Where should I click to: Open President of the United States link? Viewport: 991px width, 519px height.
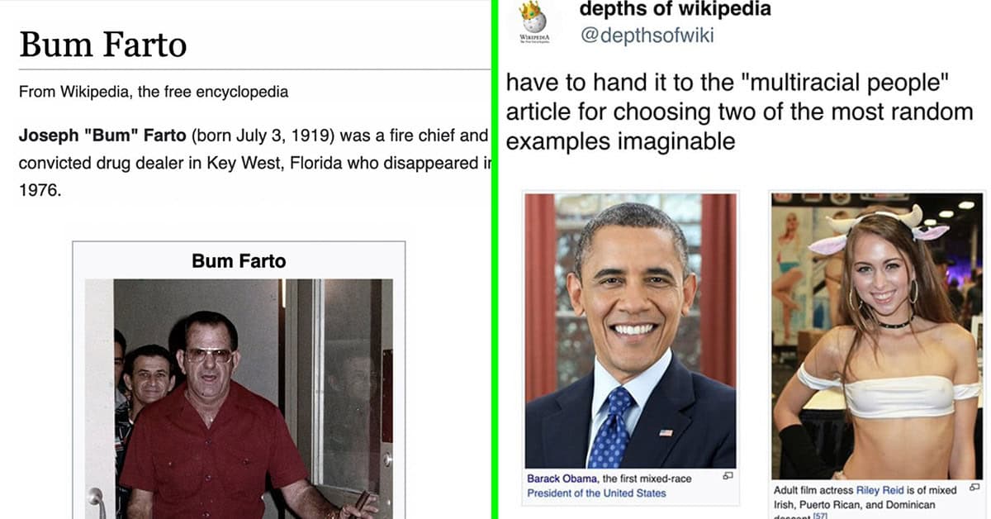(x=596, y=493)
